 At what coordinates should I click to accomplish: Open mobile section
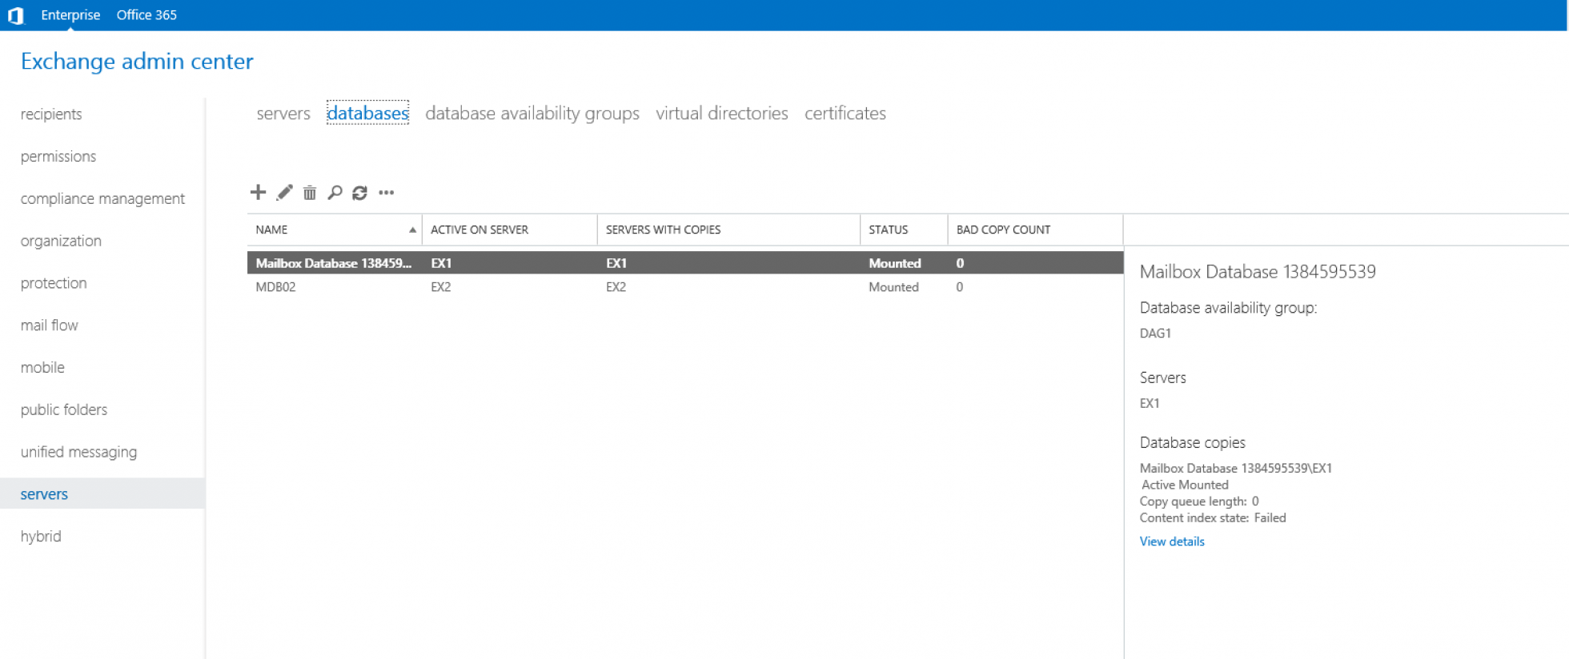[x=42, y=368]
